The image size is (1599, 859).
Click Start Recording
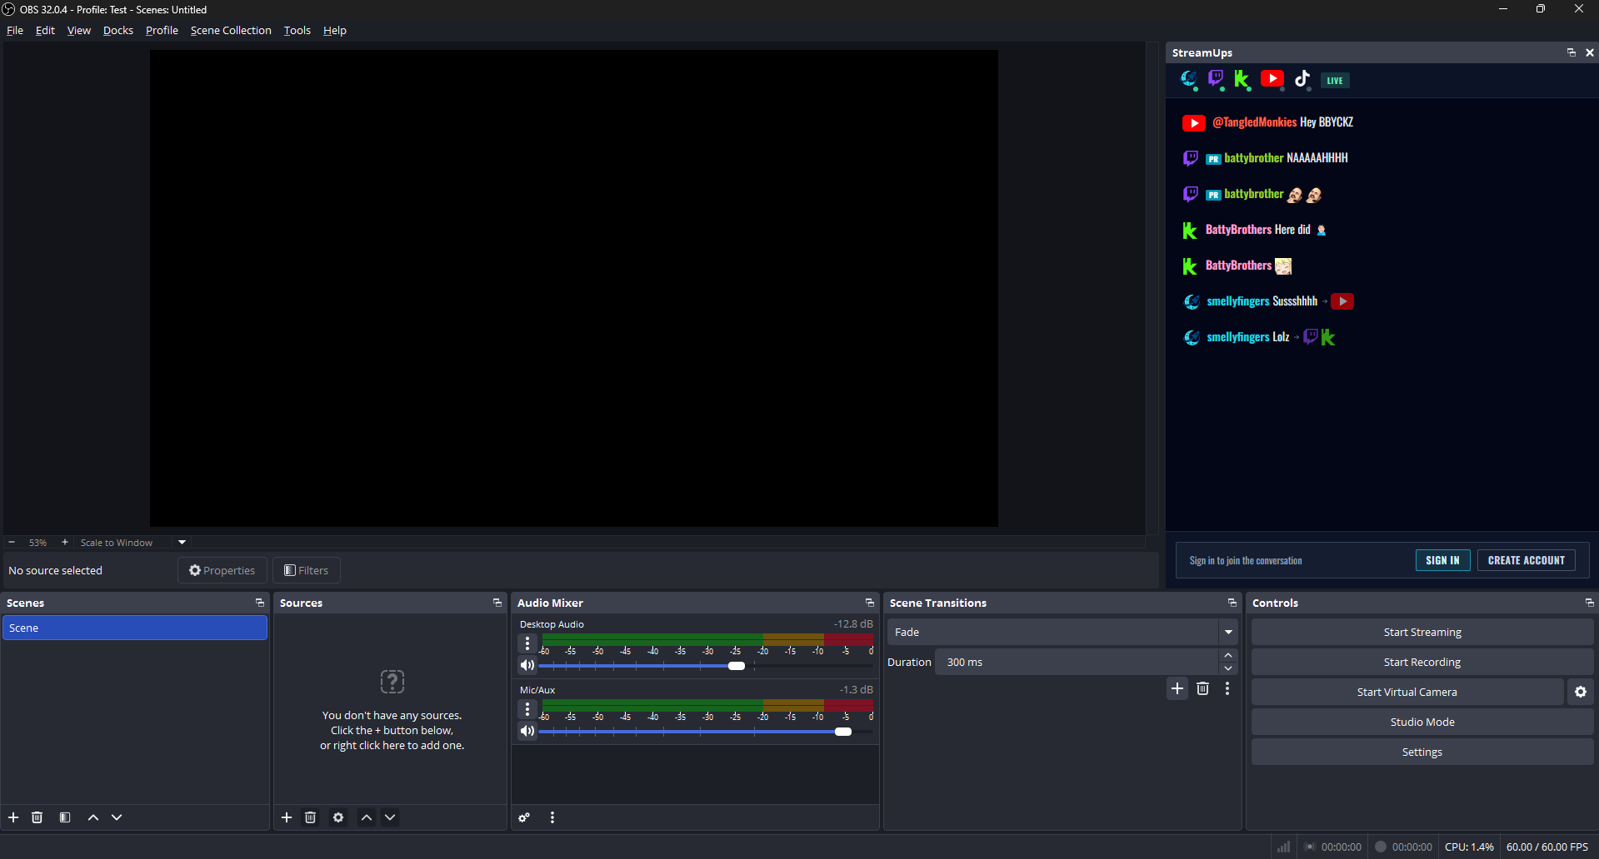pos(1422,662)
